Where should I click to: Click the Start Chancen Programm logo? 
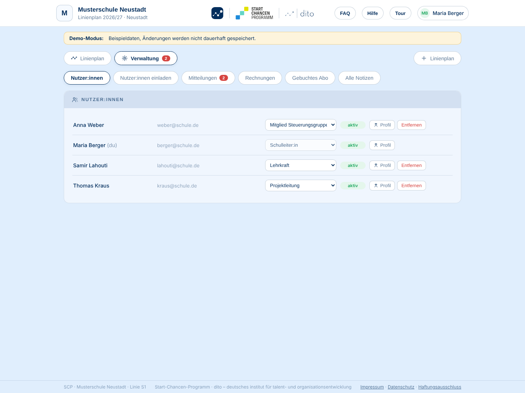254,13
